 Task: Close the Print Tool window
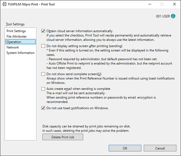(x=174, y=5)
